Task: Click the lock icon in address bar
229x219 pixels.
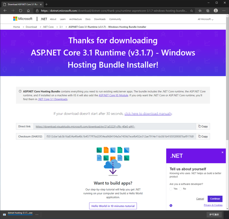Action: coord(37,11)
